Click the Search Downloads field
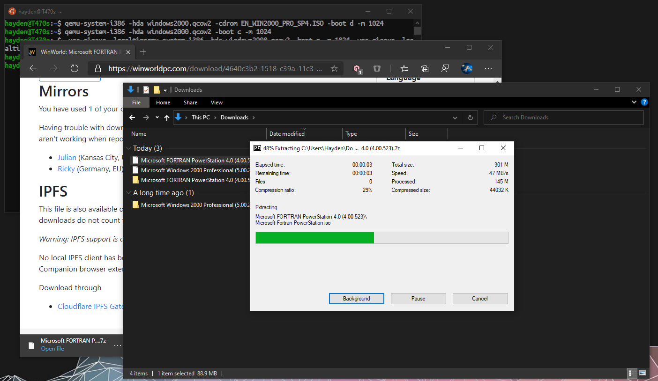This screenshot has width=658, height=381. pos(564,117)
